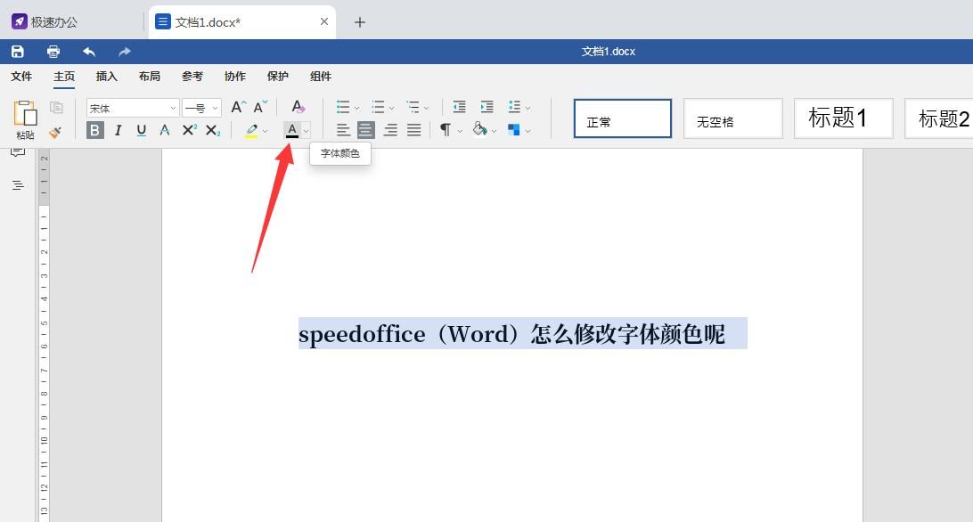Apply text highlight color
973x522 pixels.
click(251, 130)
